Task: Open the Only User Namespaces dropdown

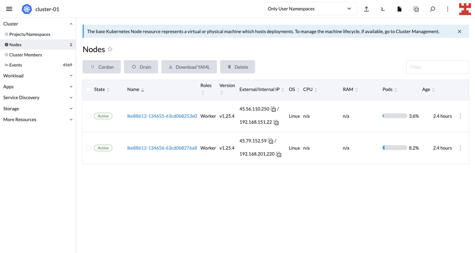Action: (x=310, y=9)
